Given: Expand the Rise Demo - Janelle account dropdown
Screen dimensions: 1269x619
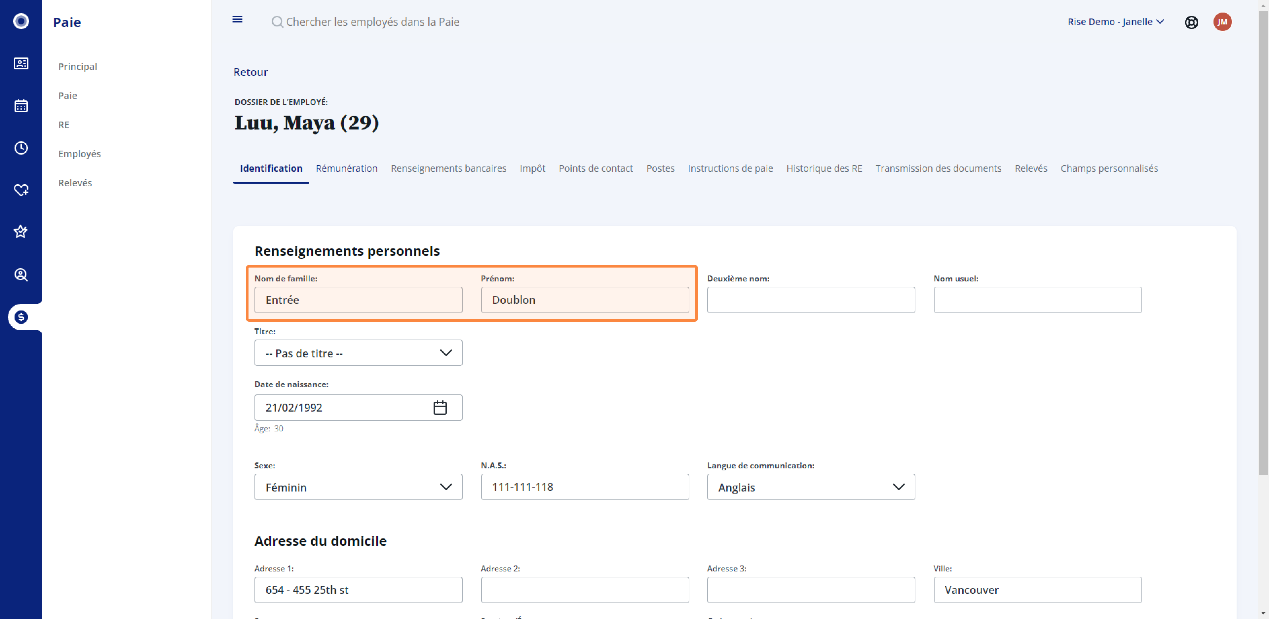Looking at the screenshot, I should click(1115, 22).
